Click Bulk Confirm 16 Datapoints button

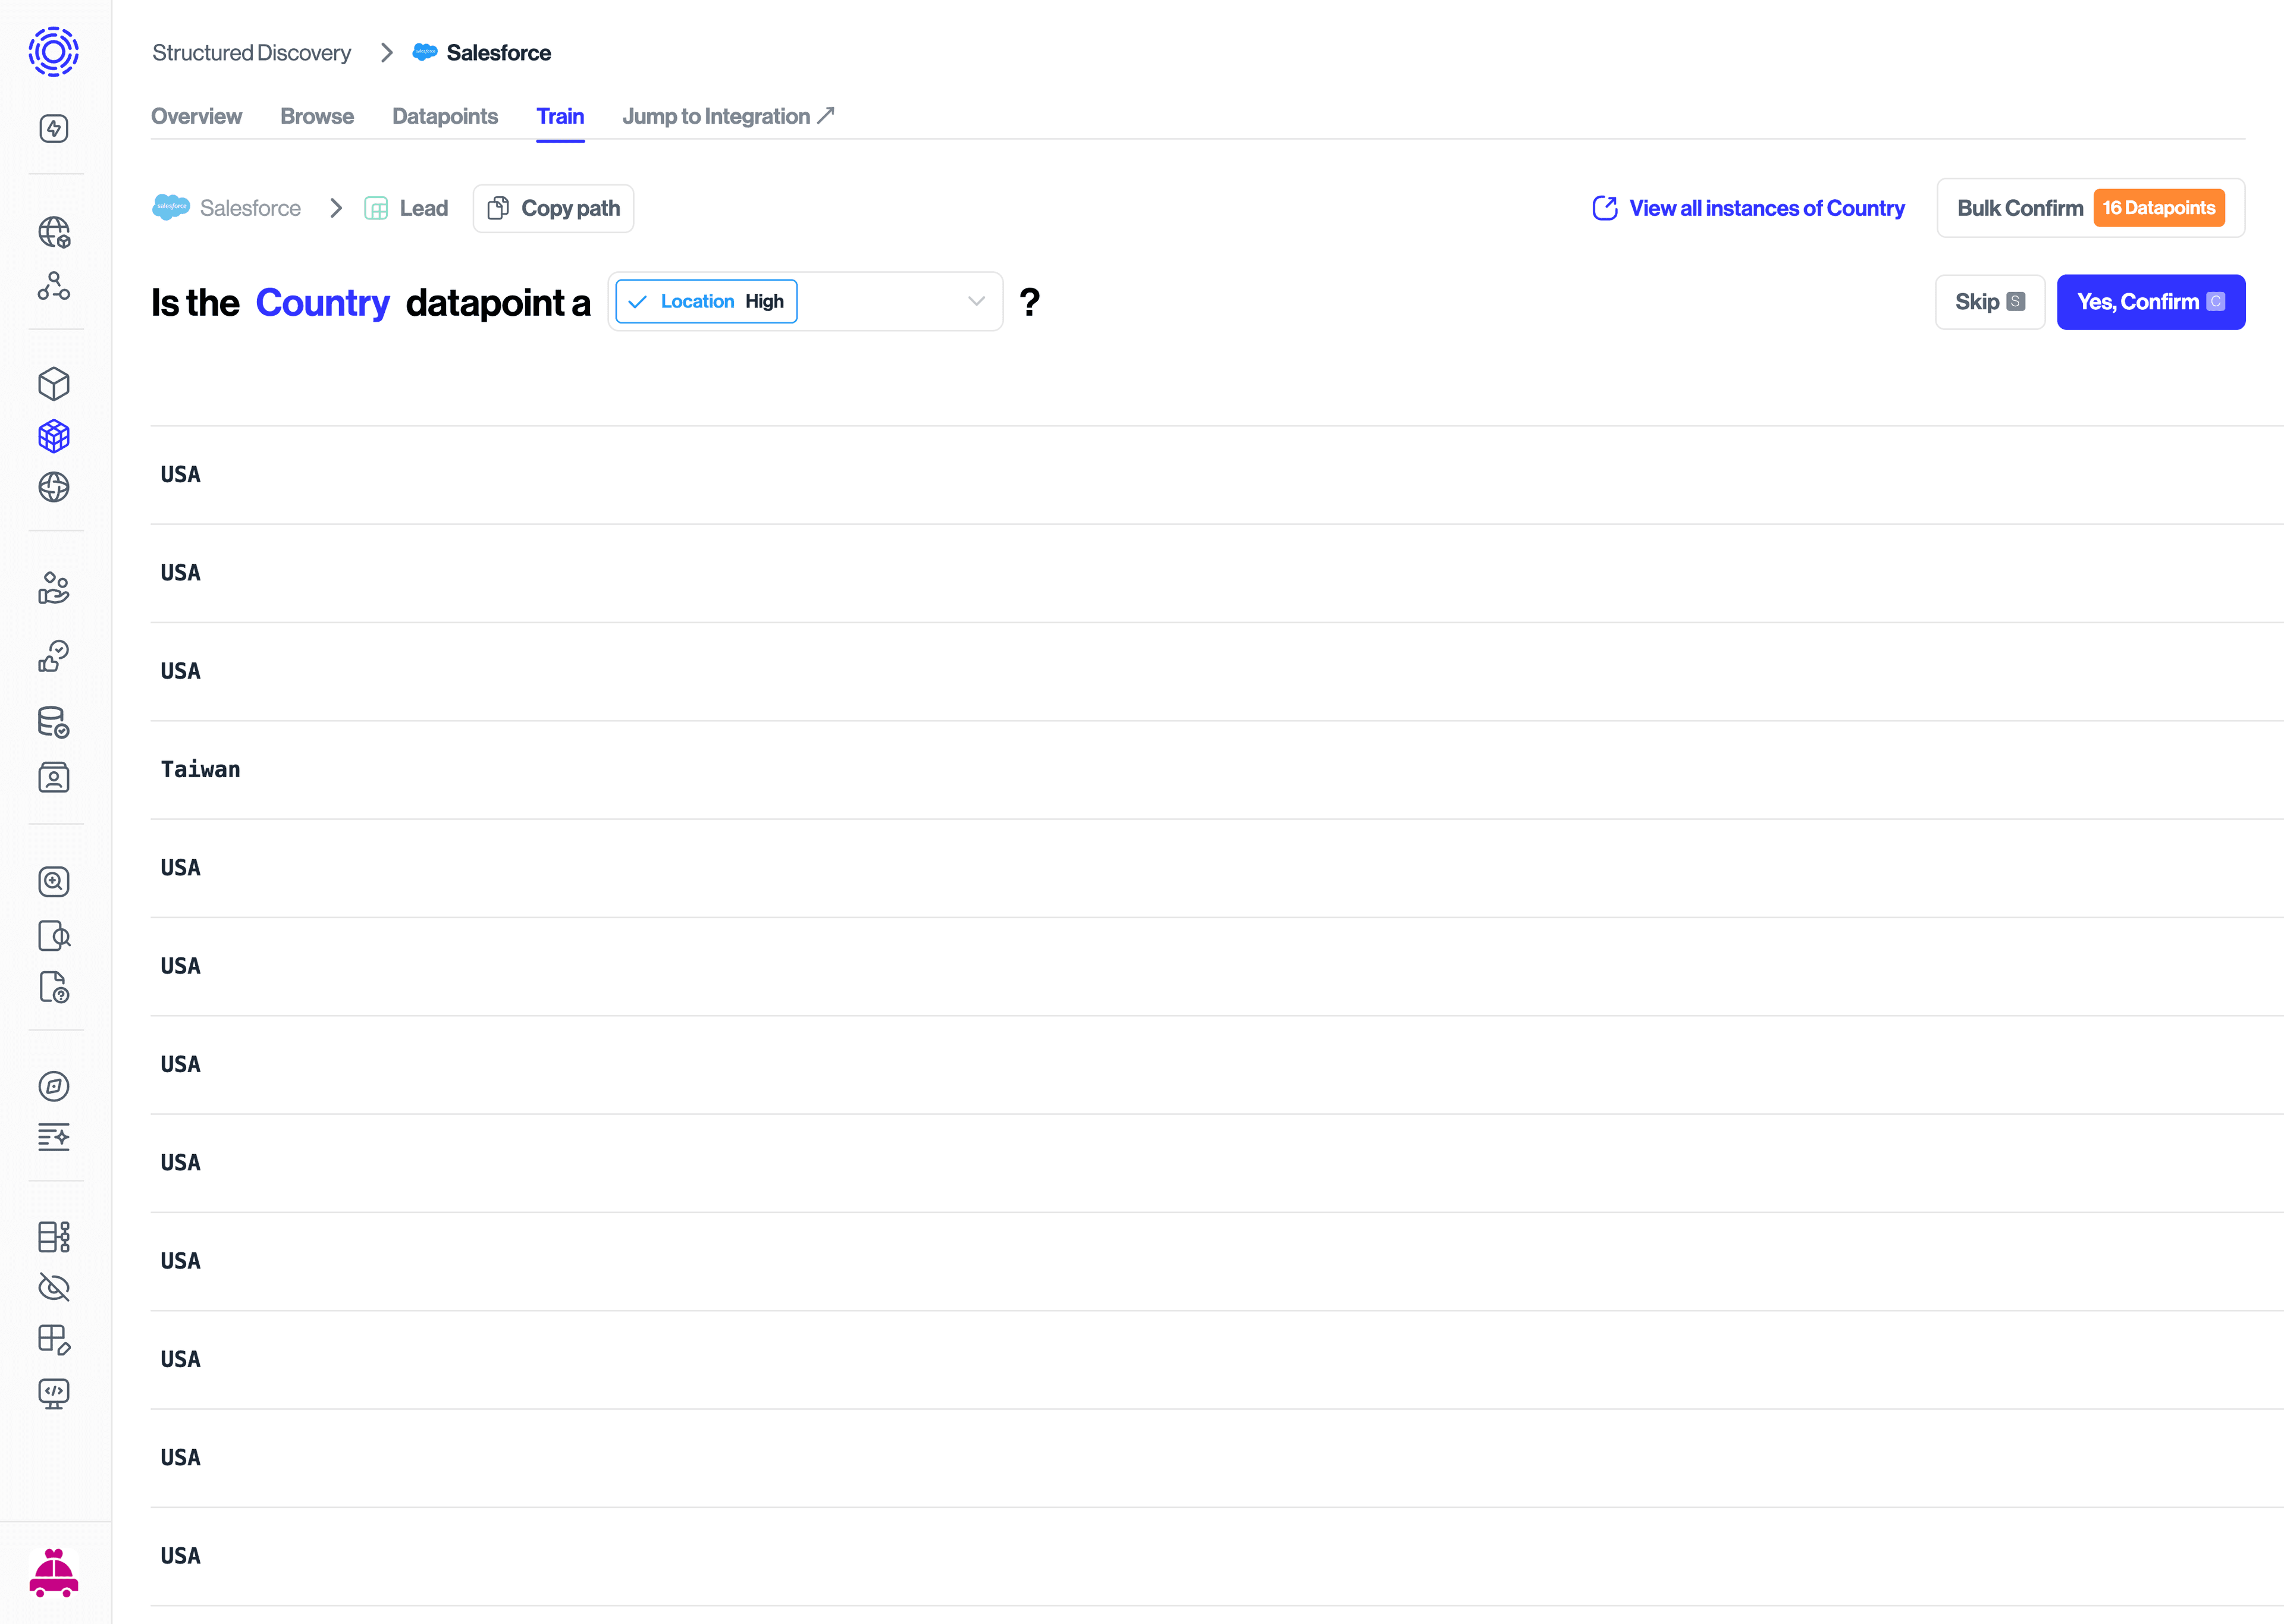[2090, 208]
